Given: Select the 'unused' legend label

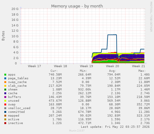Looking at the screenshot, I should point(14,101).
